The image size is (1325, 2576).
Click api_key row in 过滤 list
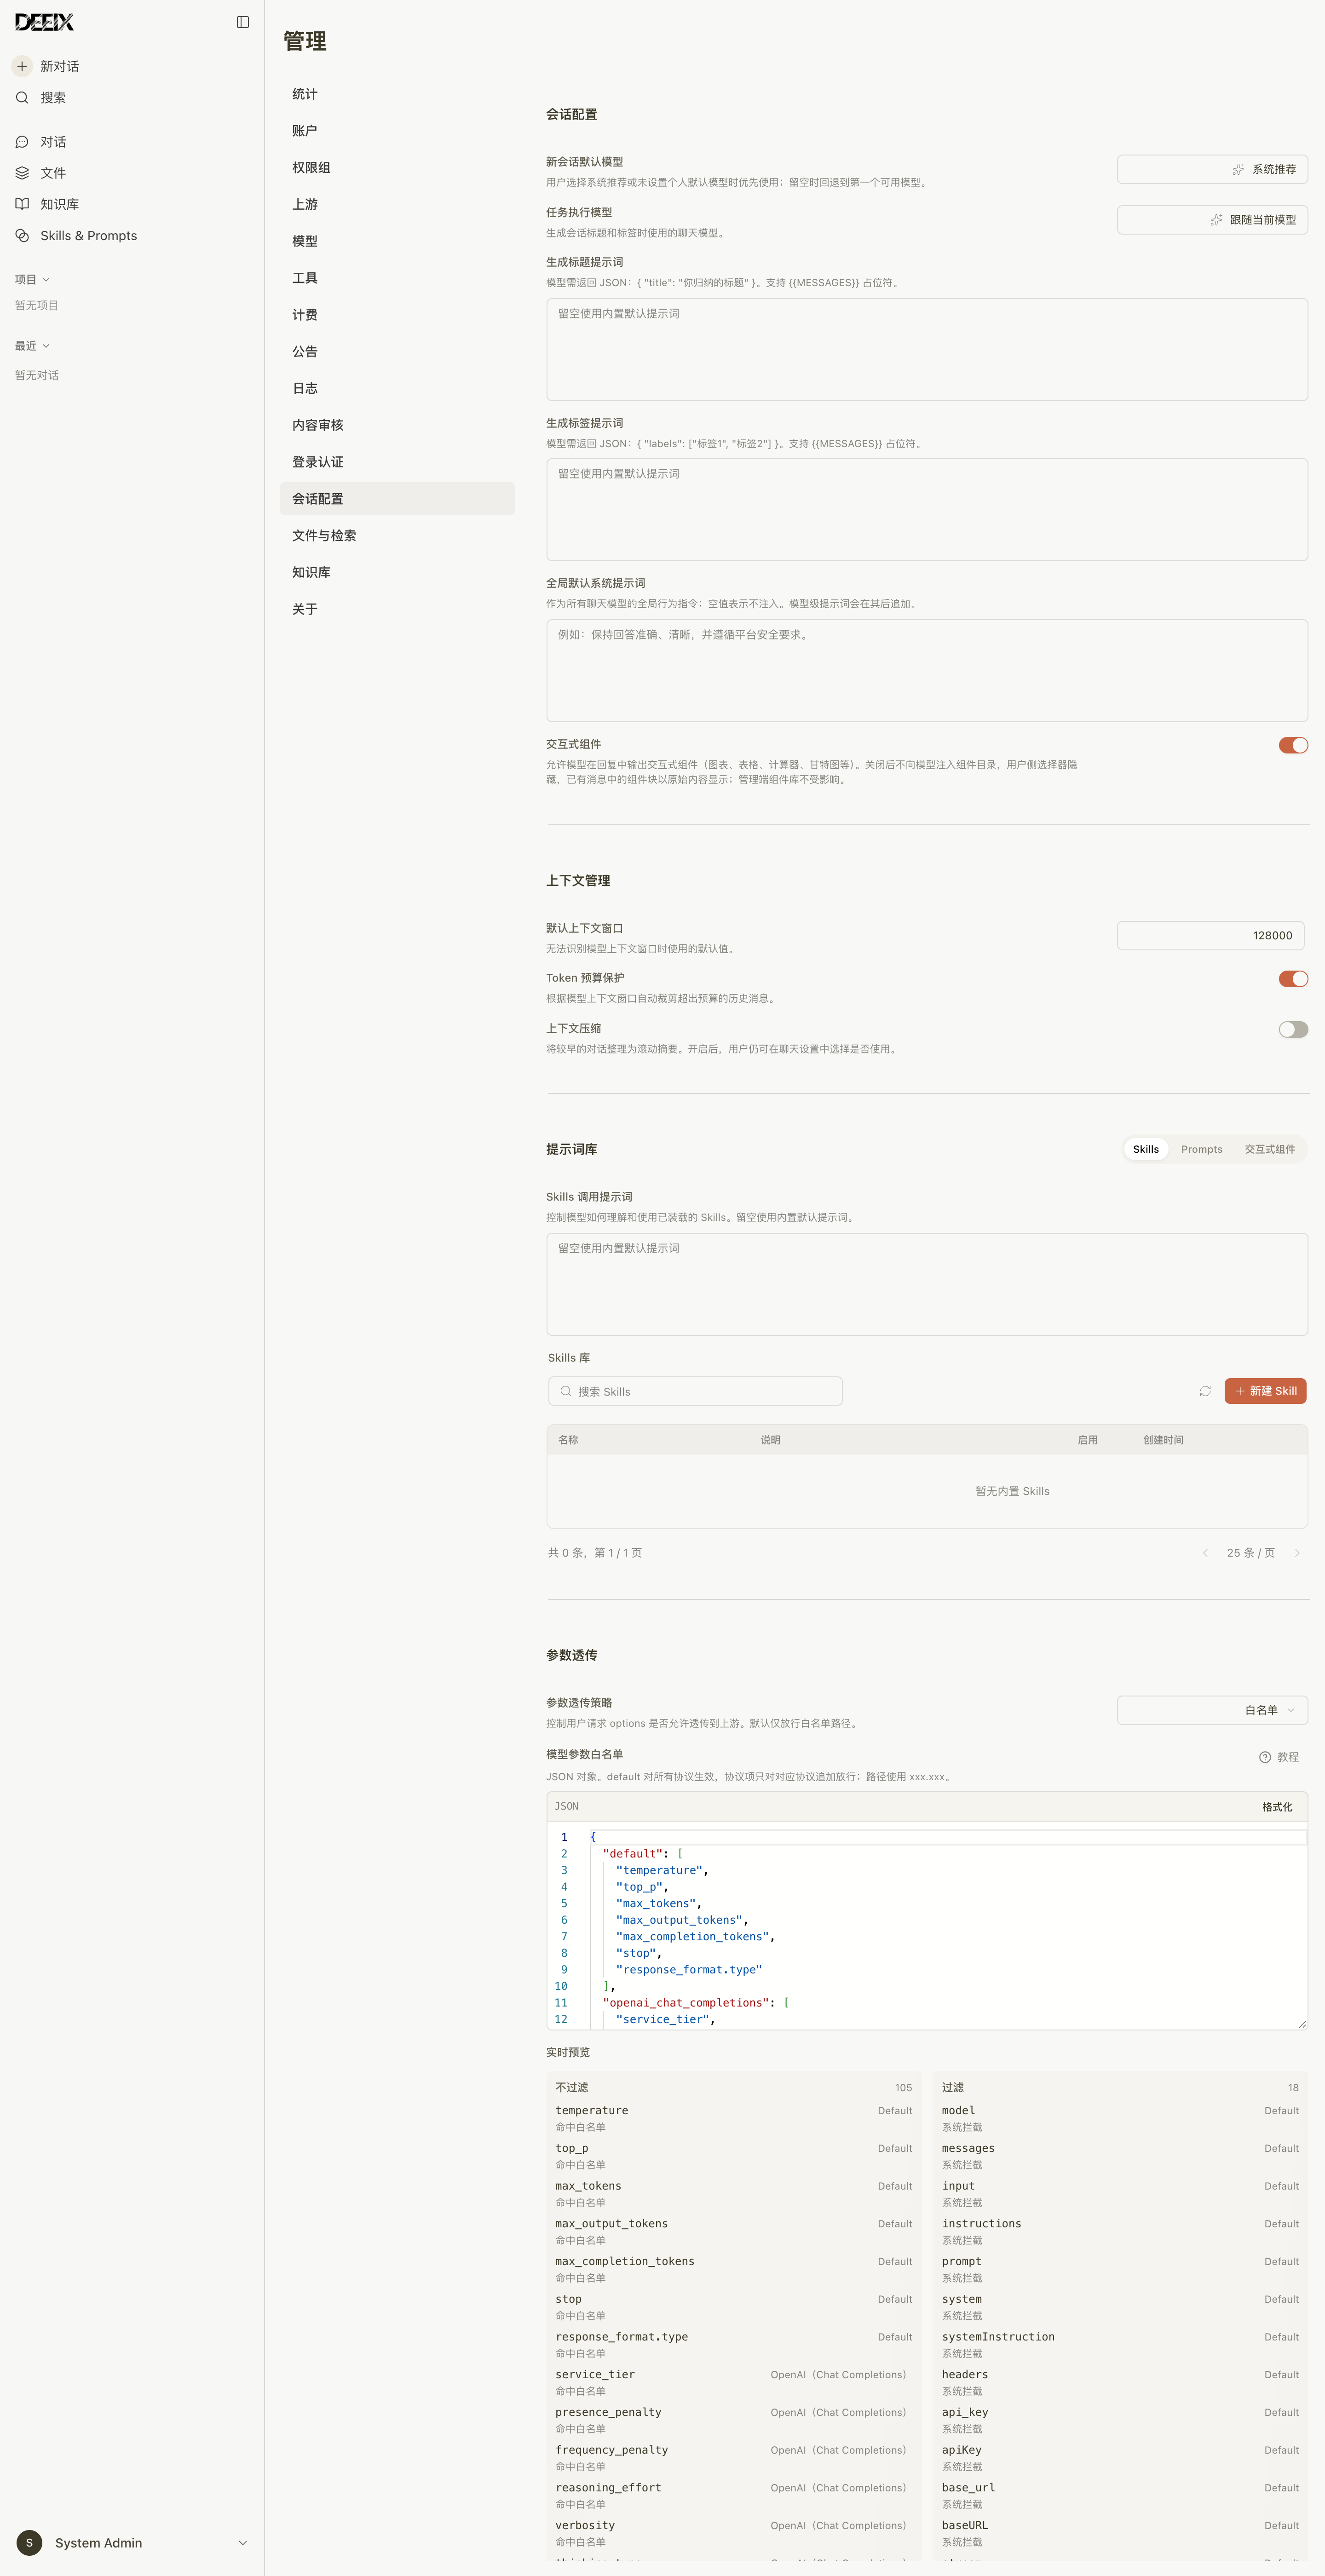pos(1120,2420)
